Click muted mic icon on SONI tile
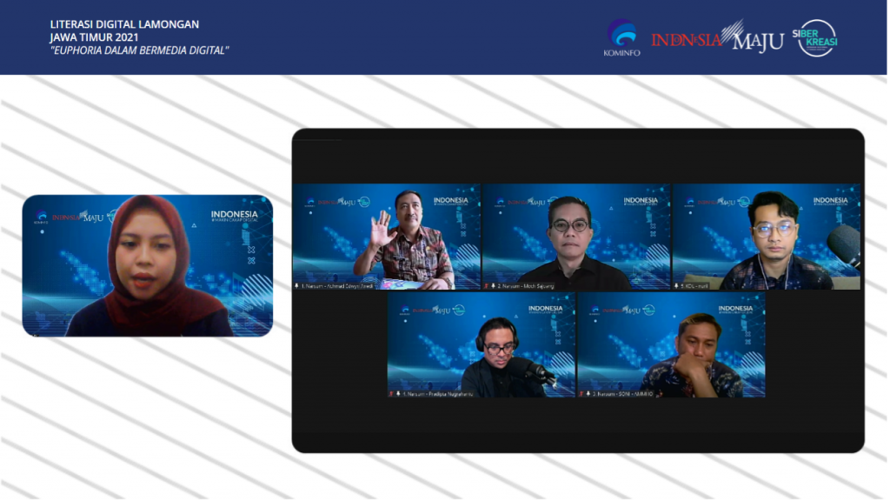This screenshot has height=501, width=890. tap(582, 393)
